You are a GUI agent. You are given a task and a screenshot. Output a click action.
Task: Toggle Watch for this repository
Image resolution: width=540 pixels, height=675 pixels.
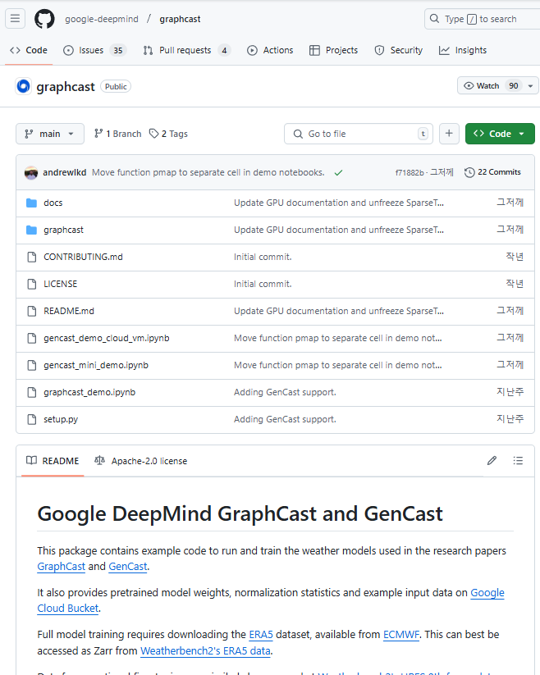point(491,85)
